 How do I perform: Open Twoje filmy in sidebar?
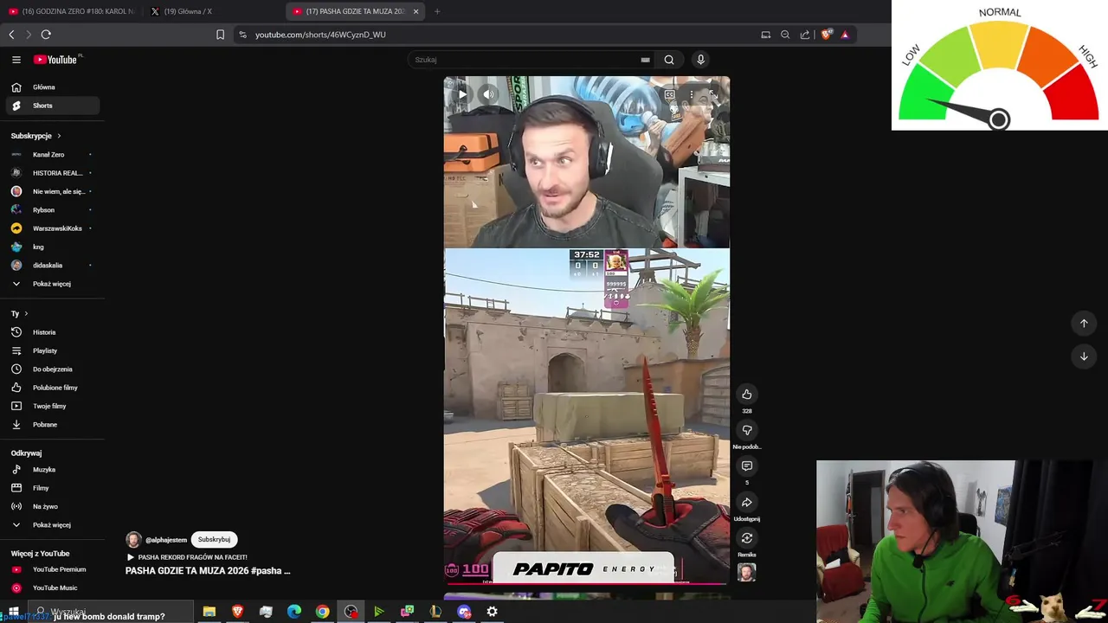tap(53, 406)
